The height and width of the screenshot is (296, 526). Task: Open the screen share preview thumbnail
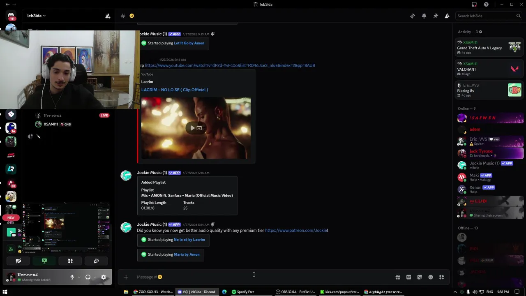click(66, 227)
